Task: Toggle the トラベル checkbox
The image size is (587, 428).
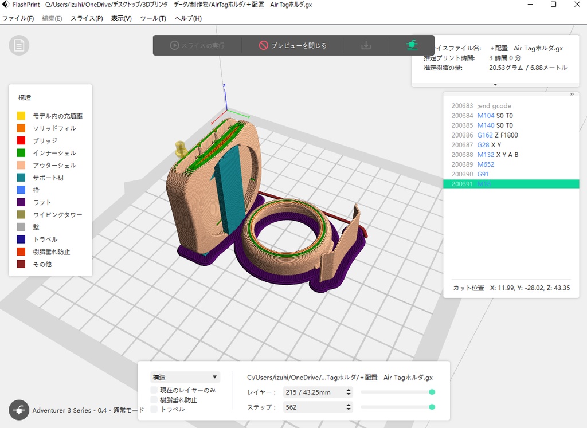Action: 154,409
